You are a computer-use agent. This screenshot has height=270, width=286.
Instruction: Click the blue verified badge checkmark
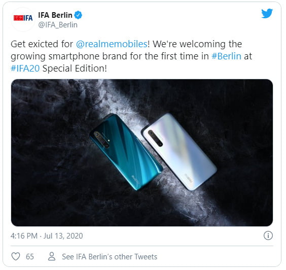coord(78,15)
